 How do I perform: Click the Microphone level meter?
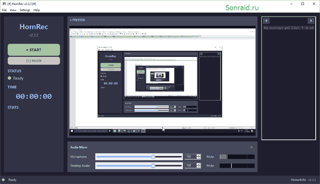click(237, 157)
